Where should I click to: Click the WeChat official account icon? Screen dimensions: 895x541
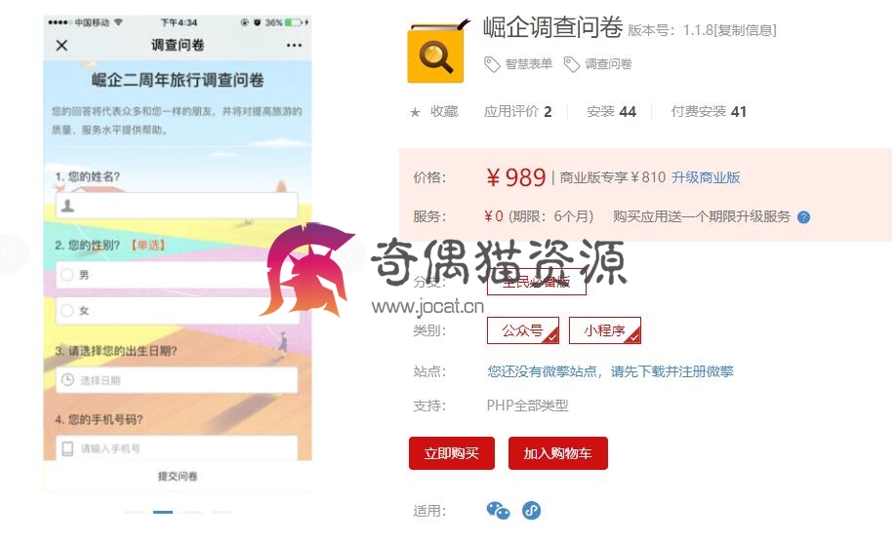click(498, 510)
